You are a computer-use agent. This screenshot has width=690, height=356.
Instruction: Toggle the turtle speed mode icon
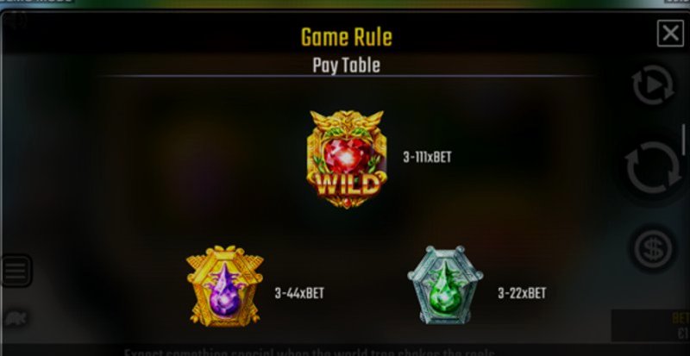pyautogui.click(x=16, y=318)
